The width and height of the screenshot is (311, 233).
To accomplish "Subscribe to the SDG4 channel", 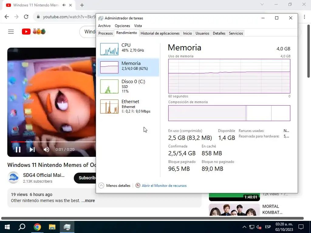I will point(85,178).
